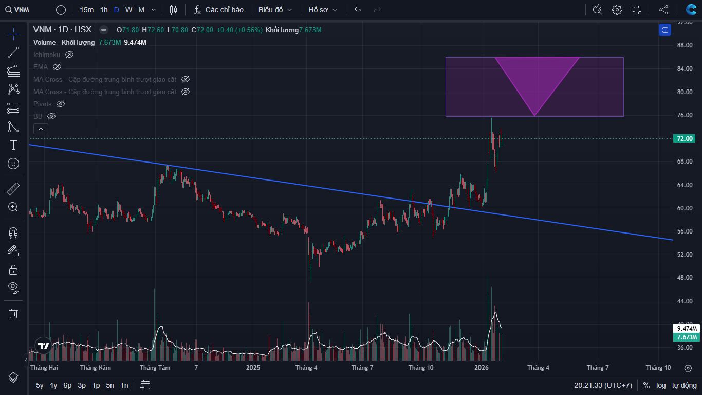Open the geometric shapes tool
Viewport: 702px width, 395px height.
tap(13, 127)
